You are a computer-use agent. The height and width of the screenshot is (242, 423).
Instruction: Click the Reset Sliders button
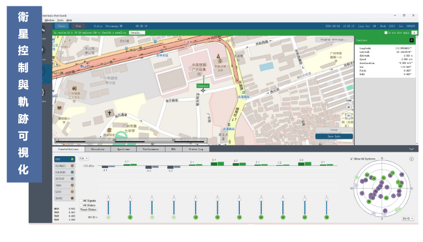coord(88,209)
